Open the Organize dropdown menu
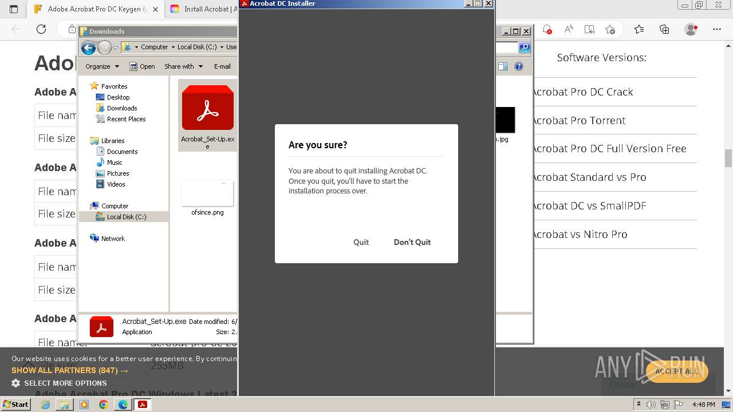The image size is (733, 412). coord(102,66)
